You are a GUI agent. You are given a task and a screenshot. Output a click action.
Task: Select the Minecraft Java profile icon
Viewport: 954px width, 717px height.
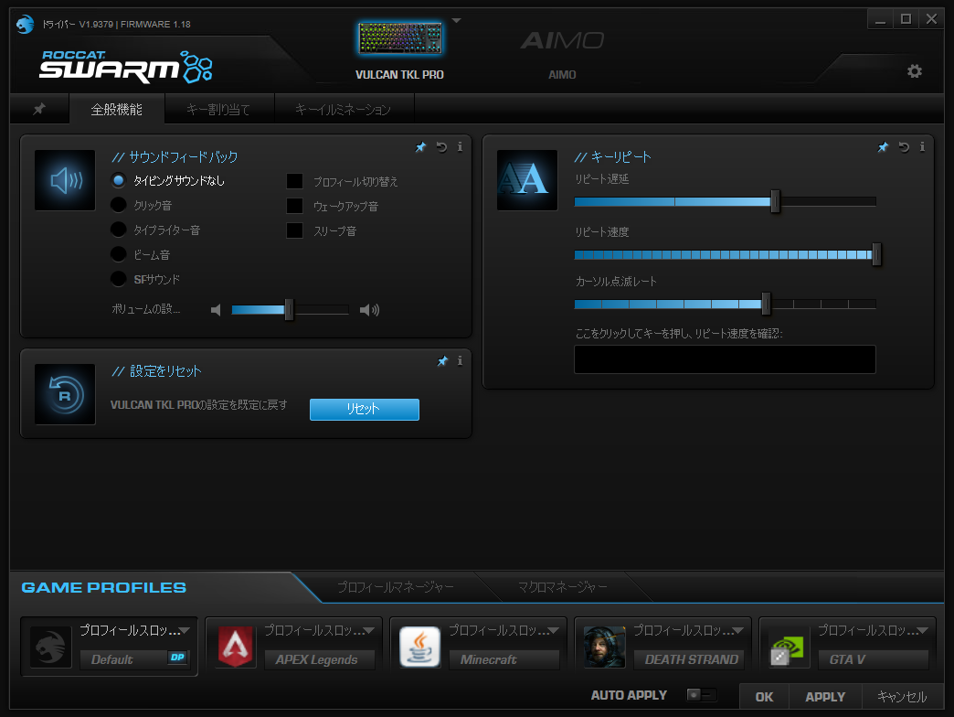click(x=419, y=647)
